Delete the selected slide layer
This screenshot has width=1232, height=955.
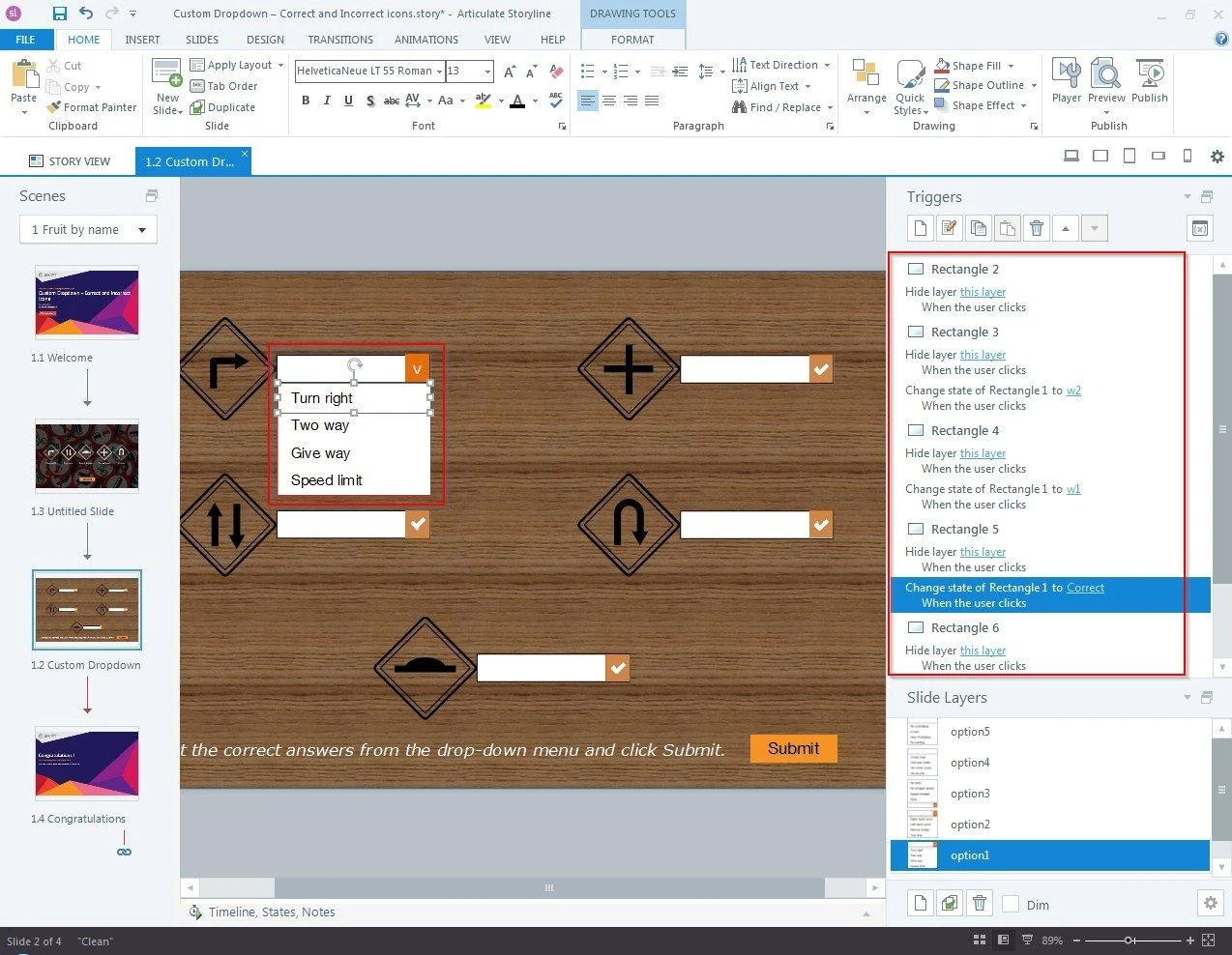coord(980,903)
